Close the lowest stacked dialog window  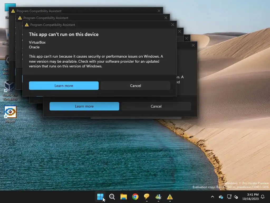coord(193,45)
